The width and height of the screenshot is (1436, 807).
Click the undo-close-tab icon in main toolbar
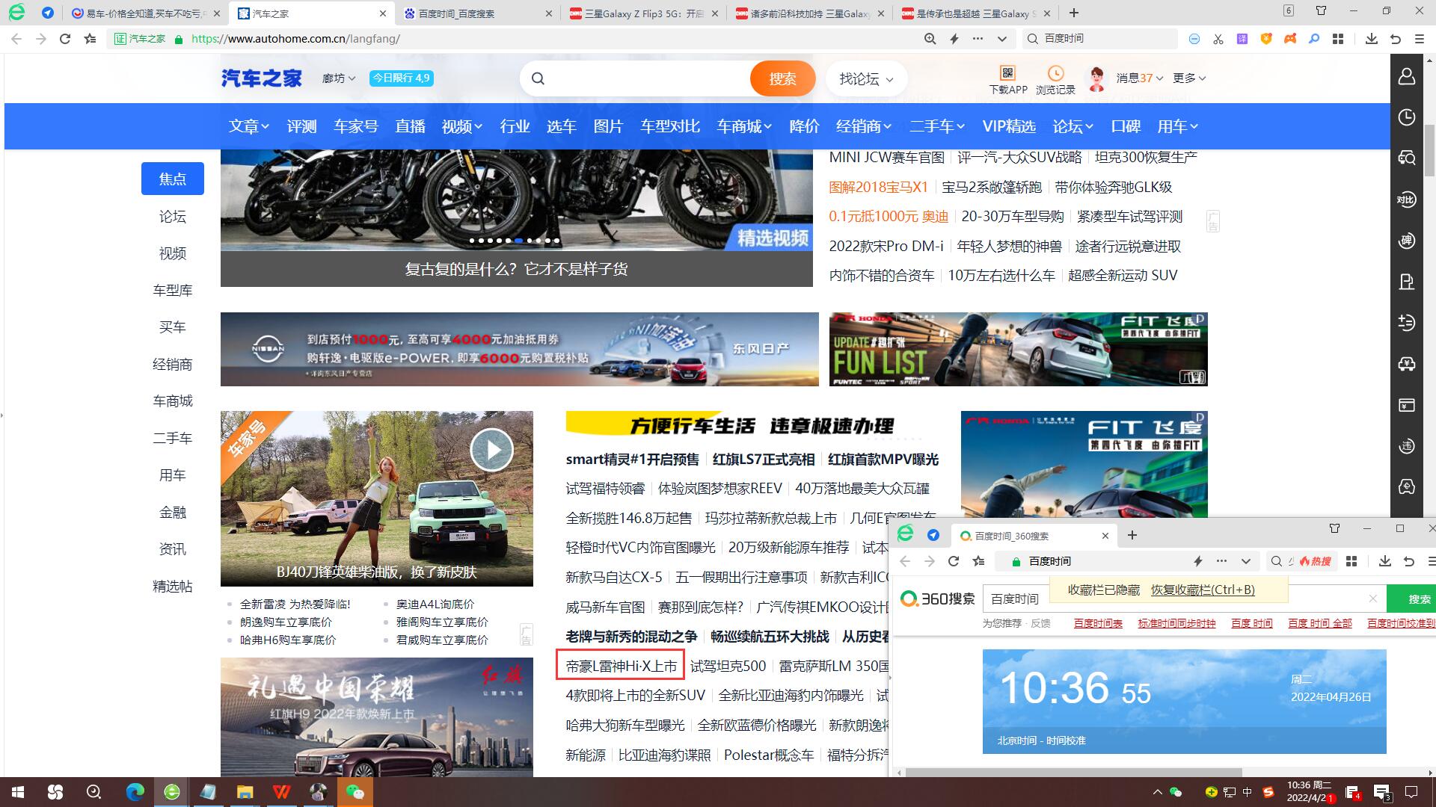click(1396, 39)
